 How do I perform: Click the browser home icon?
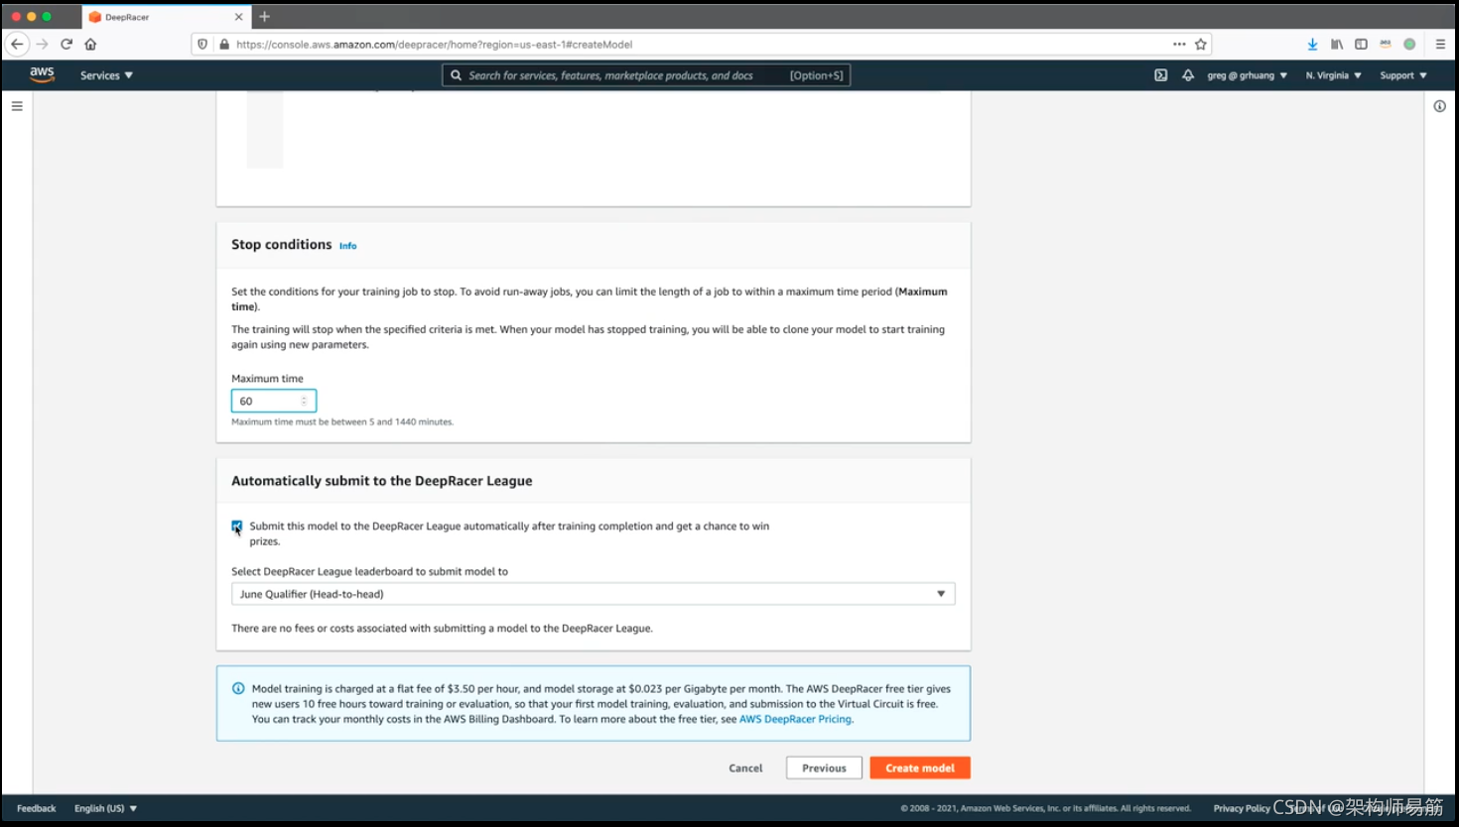pos(90,44)
